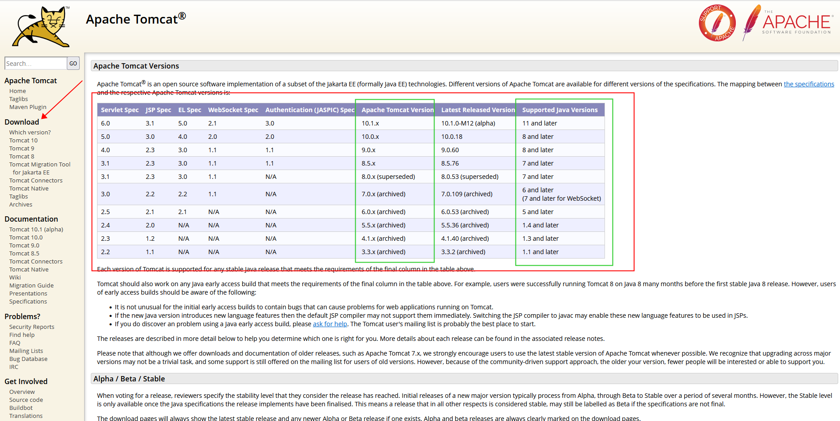840x421 pixels.
Task: Click the Support Apache round badge
Action: click(x=717, y=23)
